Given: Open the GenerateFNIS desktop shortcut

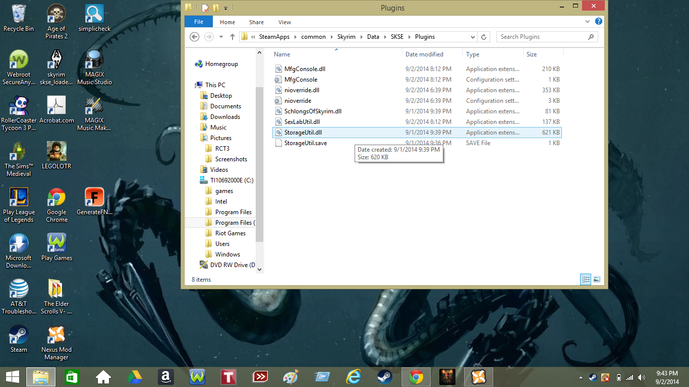Looking at the screenshot, I should pyautogui.click(x=94, y=202).
